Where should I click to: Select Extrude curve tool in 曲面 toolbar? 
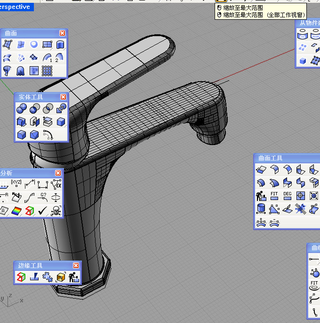pyautogui.click(x=60, y=45)
